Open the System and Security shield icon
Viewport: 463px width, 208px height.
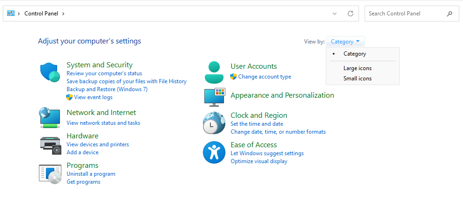click(x=50, y=72)
